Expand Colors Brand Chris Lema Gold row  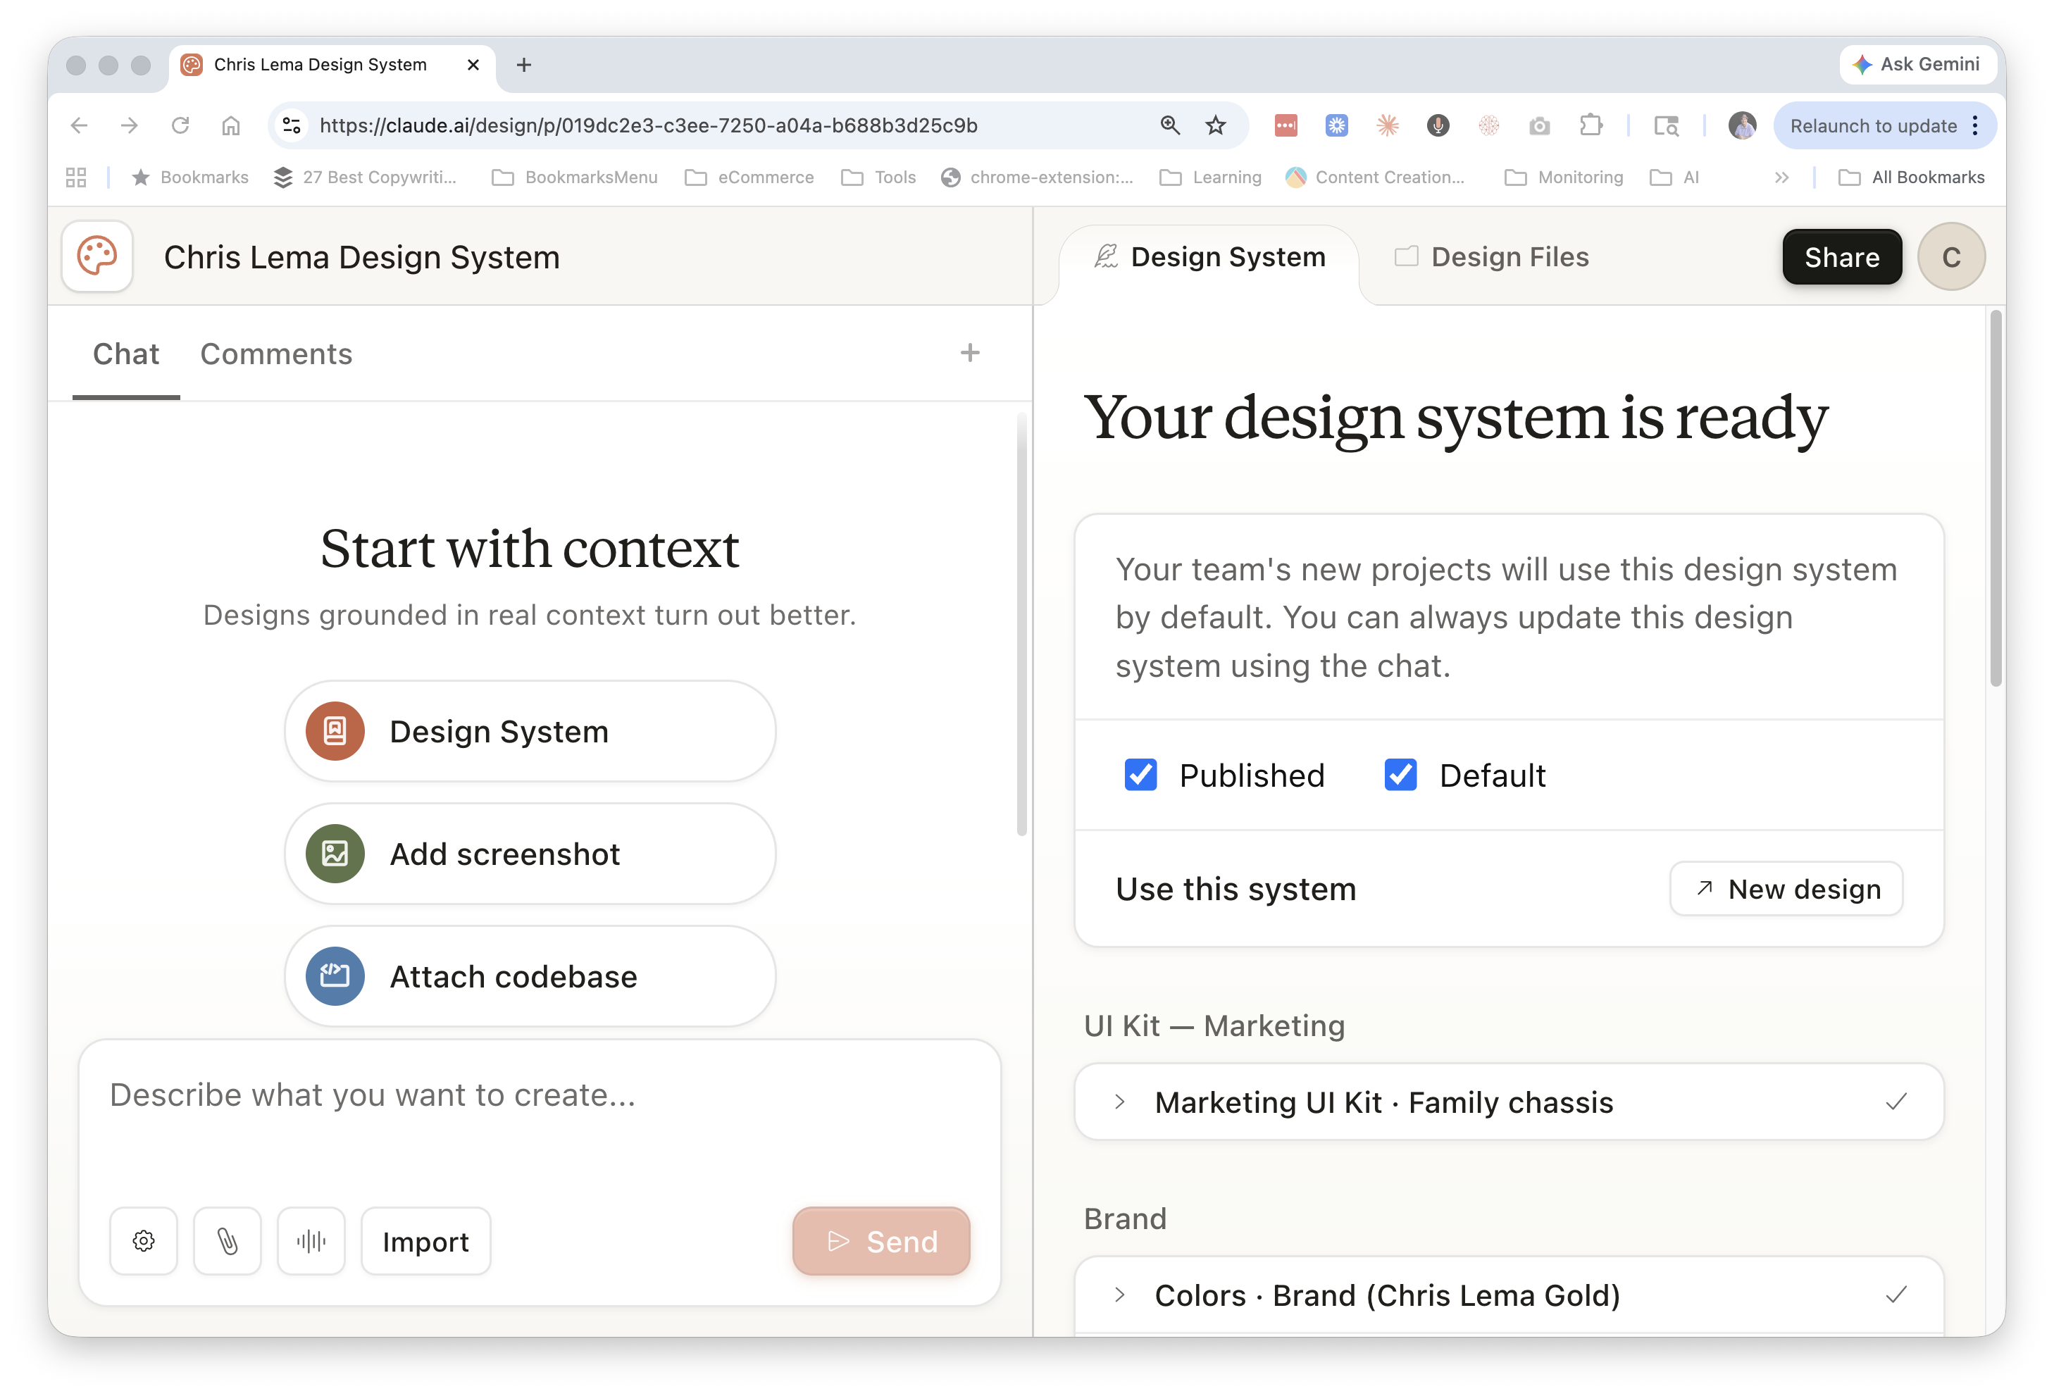tap(1120, 1295)
